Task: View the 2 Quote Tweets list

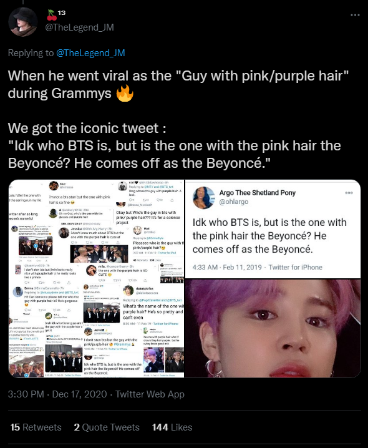Action: tap(107, 427)
